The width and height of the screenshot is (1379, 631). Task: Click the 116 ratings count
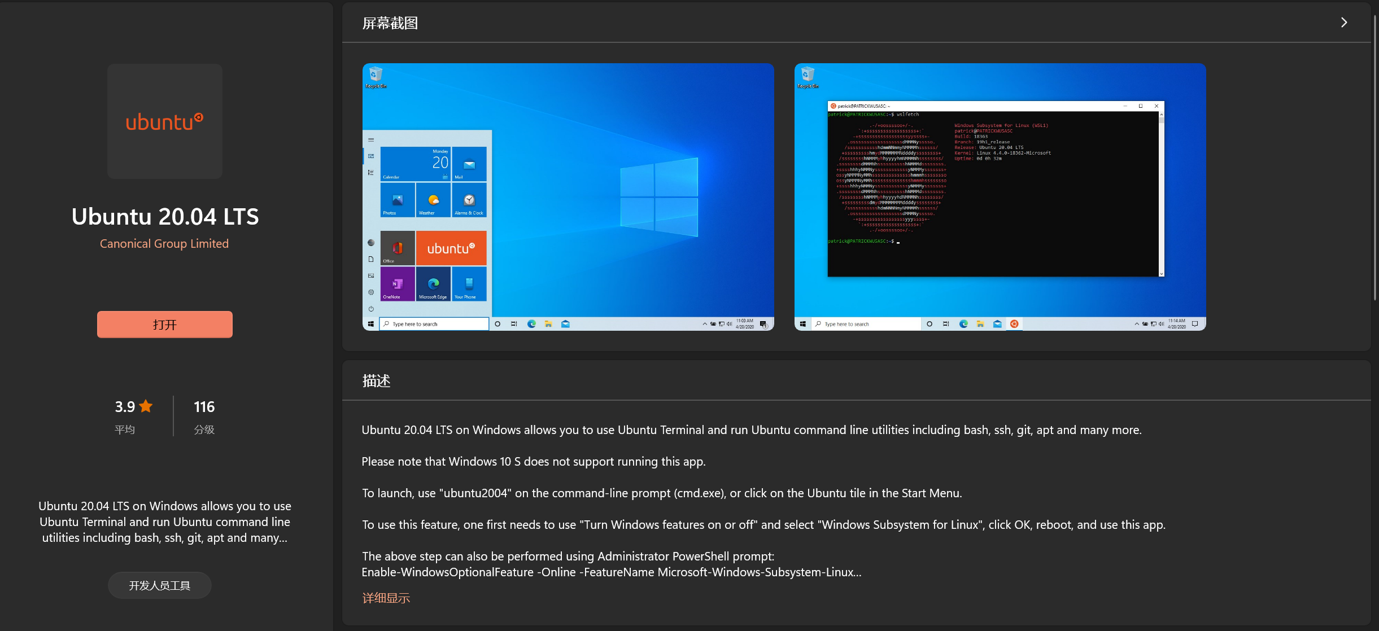click(x=204, y=406)
